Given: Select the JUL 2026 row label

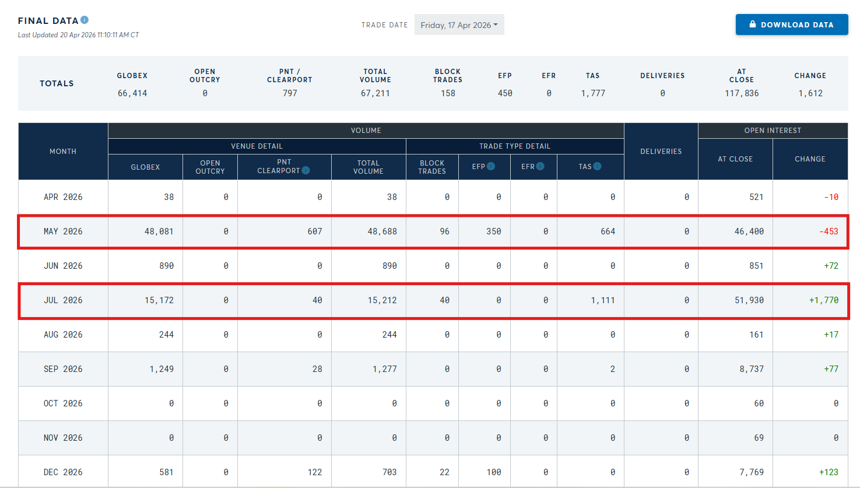Looking at the screenshot, I should click(63, 300).
